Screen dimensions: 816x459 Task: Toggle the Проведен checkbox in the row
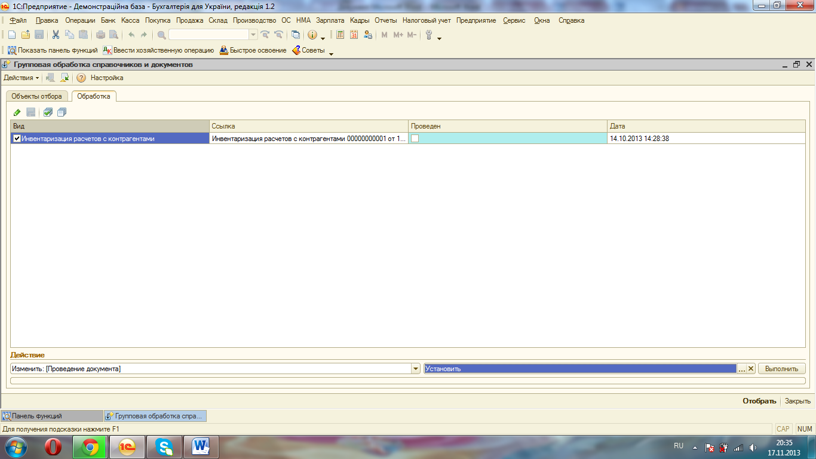point(415,139)
